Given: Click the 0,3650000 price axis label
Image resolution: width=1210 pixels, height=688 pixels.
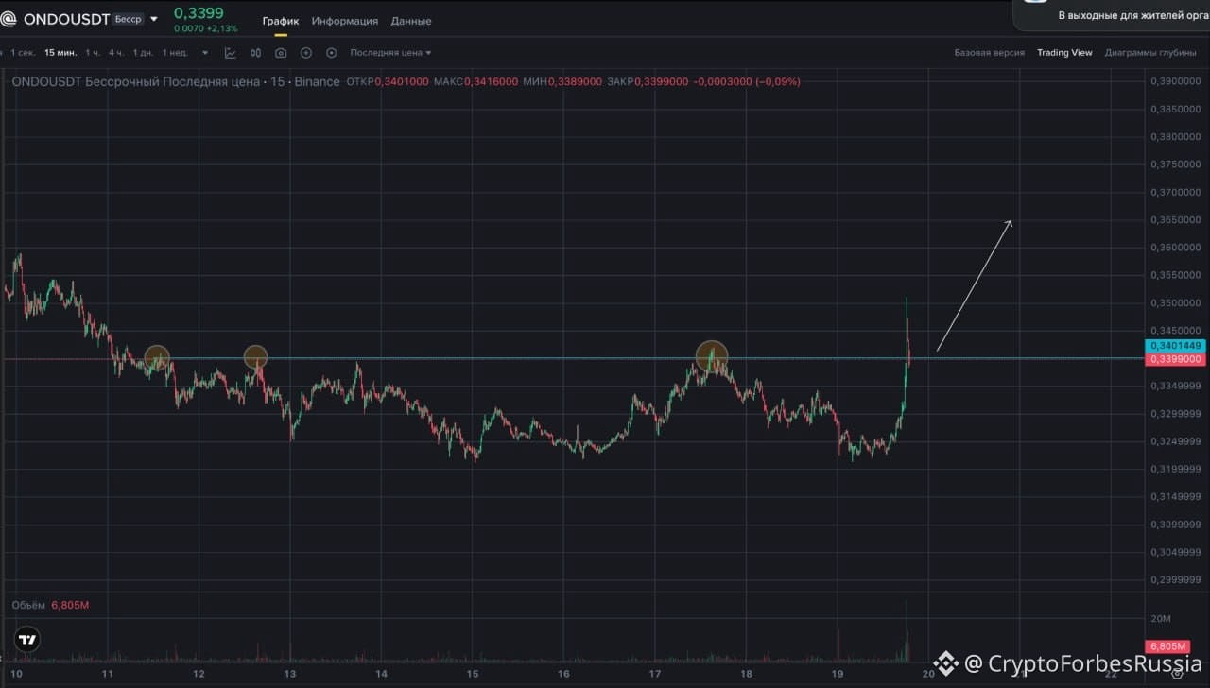Looking at the screenshot, I should coord(1176,220).
